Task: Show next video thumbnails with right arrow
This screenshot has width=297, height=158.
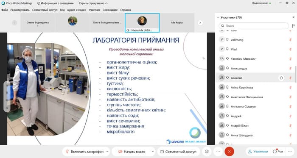Action: (x=200, y=23)
